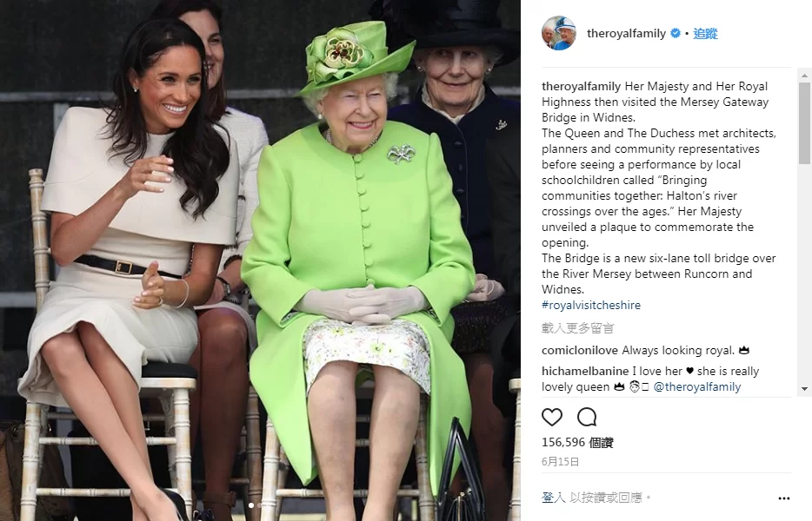Click the 6月15日 post date
This screenshot has height=521, width=812.
pos(561,461)
